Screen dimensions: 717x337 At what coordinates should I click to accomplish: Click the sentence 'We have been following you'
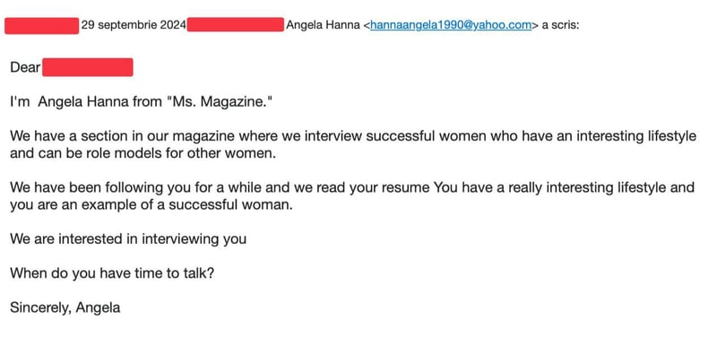tap(220, 187)
